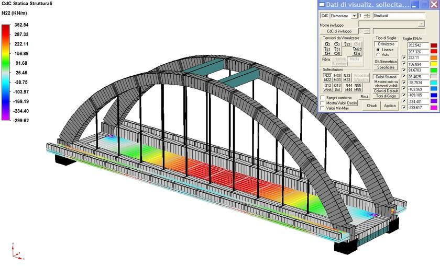Select the σ2 stress button
The width and height of the screenshot is (440, 268).
pos(327,44)
